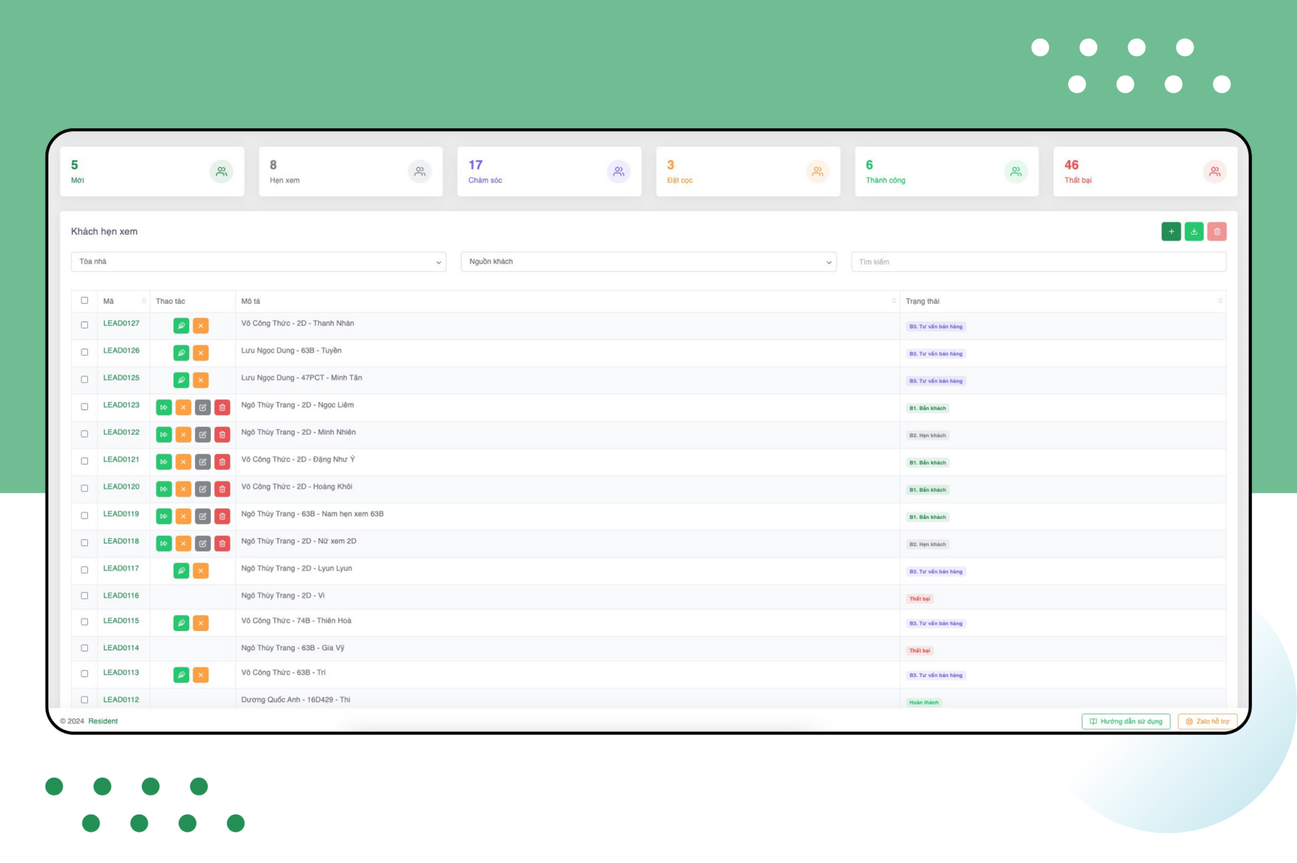This screenshot has width=1297, height=863.
Task: Click the orange cancel icon for LEAD0127
Action: [x=201, y=326]
